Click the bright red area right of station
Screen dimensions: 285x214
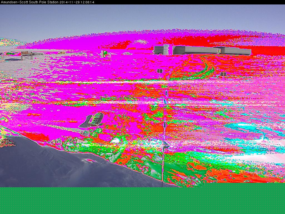(x=267, y=51)
